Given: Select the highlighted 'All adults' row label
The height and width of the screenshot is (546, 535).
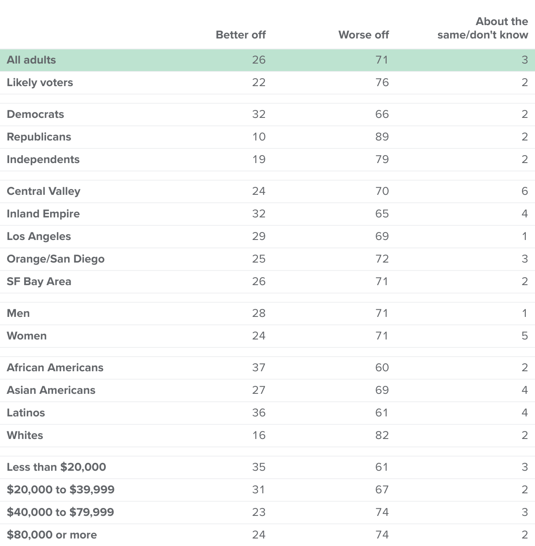Looking at the screenshot, I should pyautogui.click(x=31, y=60).
